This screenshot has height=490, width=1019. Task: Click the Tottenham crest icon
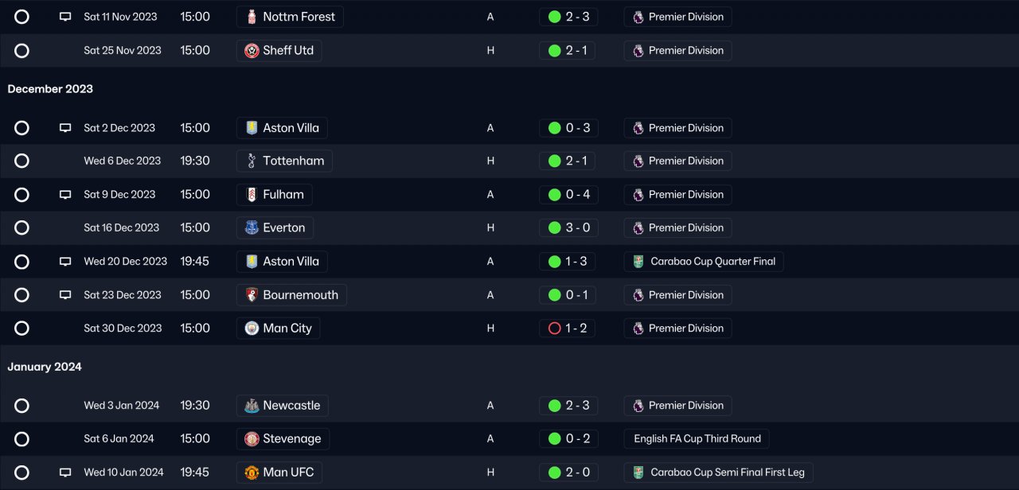(252, 161)
